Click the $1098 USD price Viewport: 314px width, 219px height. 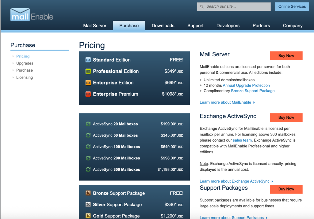coord(173,94)
